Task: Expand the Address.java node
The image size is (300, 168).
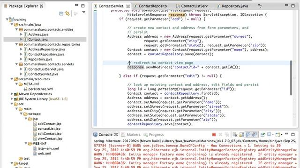Action: (21, 34)
